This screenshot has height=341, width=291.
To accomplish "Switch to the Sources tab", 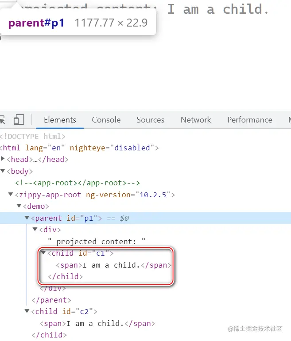I will point(150,120).
